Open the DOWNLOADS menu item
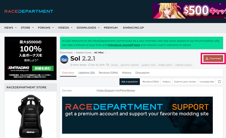Image resolution: width=226 pixels, height=138 pixels. click(x=86, y=28)
